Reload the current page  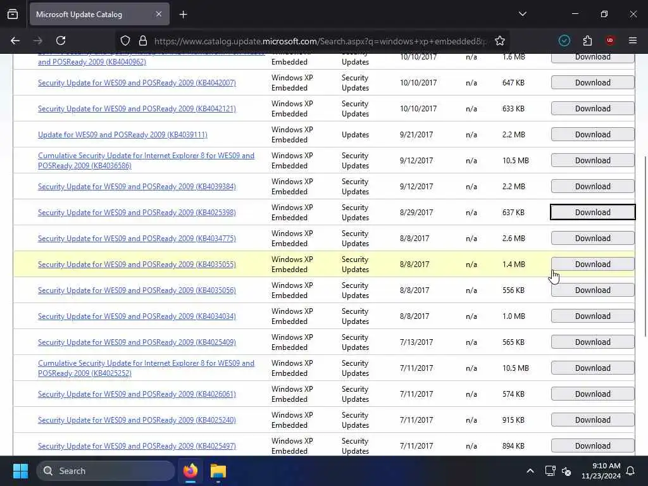[61, 40]
